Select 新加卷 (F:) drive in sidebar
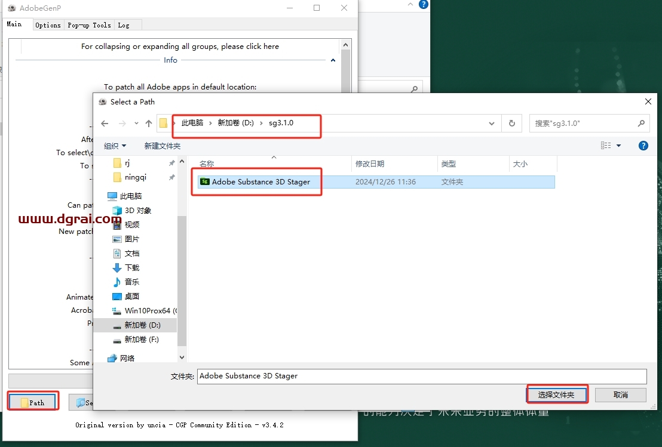 pyautogui.click(x=137, y=340)
